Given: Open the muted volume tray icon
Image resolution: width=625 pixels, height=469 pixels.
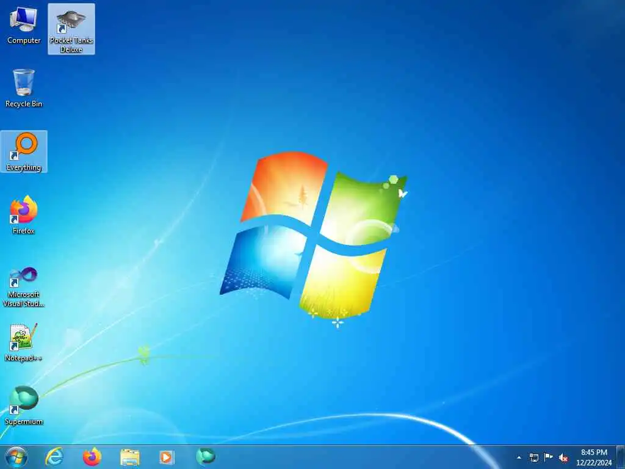Looking at the screenshot, I should pos(563,458).
